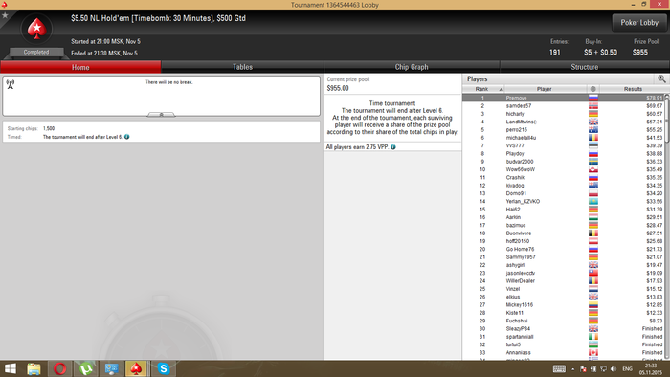The width and height of the screenshot is (670, 377).
Task: Open File Explorer from the taskbar
Action: 33,368
